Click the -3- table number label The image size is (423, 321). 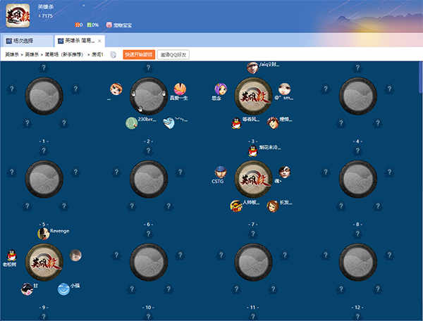(x=253, y=141)
